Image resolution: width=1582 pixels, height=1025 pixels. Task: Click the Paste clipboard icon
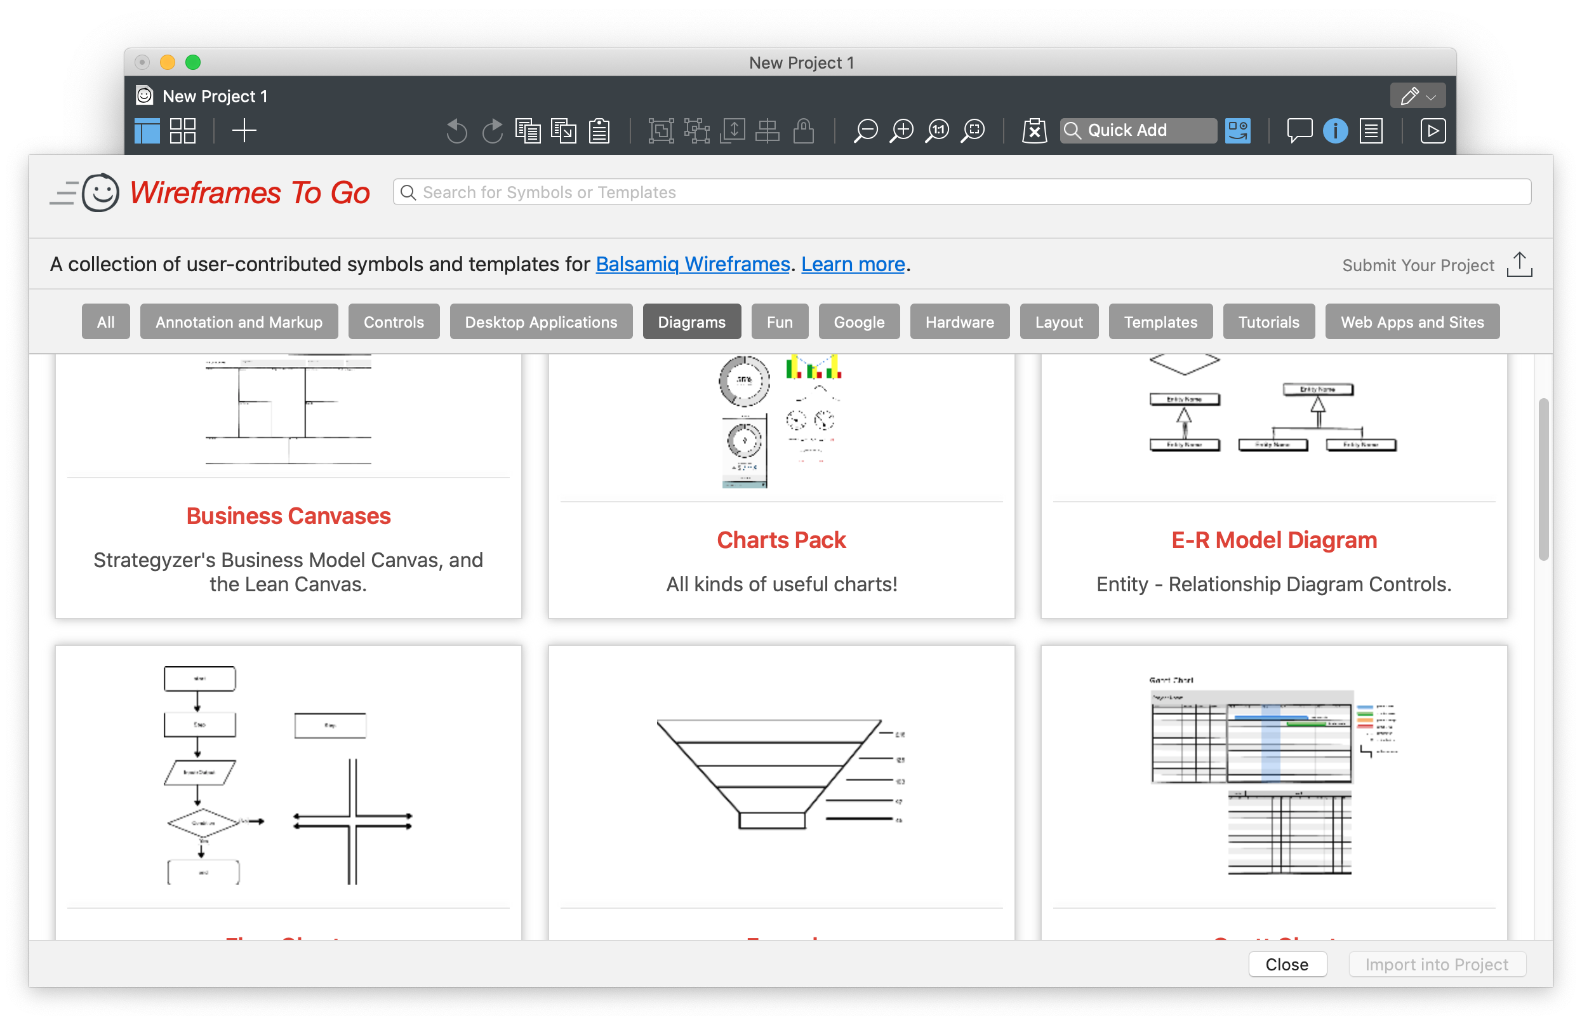599,130
